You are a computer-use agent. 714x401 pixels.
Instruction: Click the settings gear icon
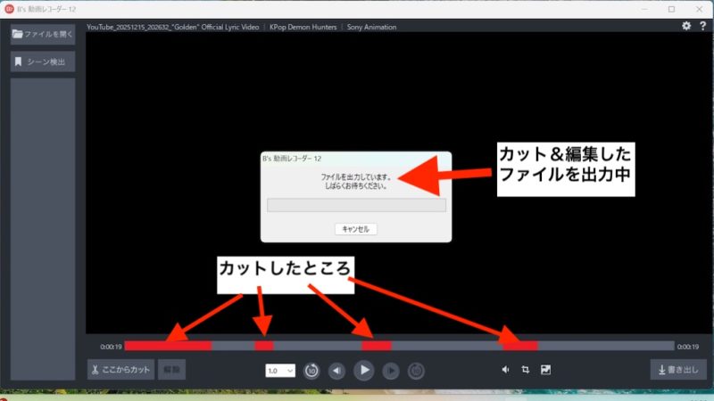click(686, 27)
